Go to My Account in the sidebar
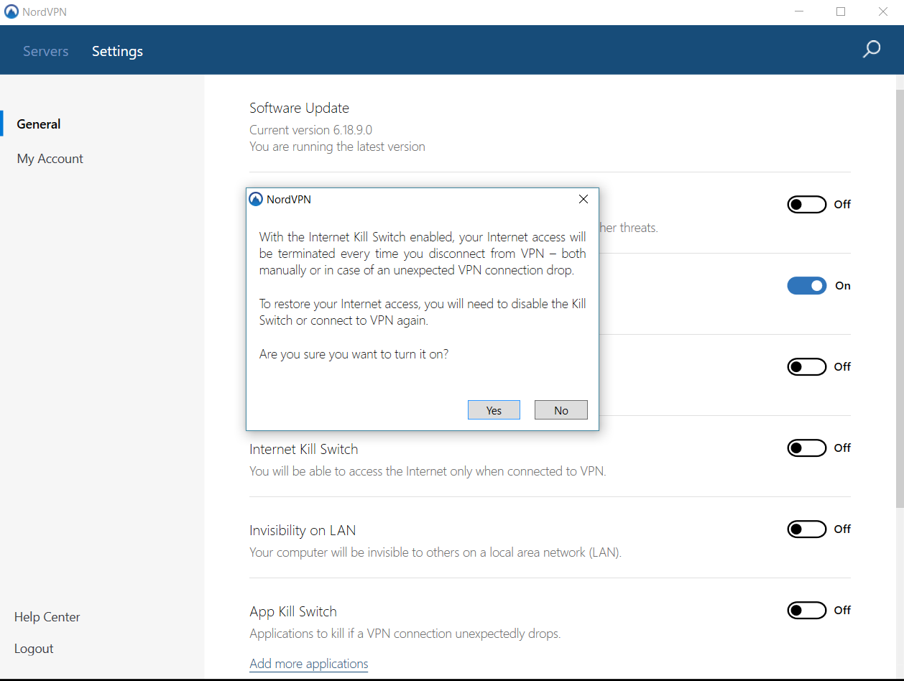The width and height of the screenshot is (904, 681). coord(50,159)
